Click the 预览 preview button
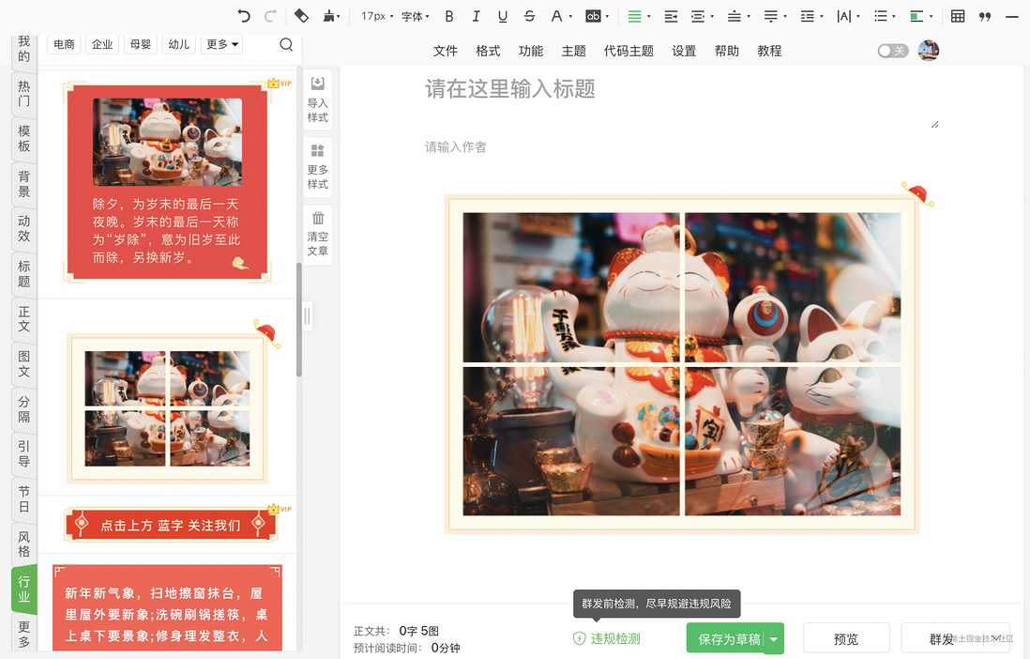The height and width of the screenshot is (659, 1030). click(846, 638)
